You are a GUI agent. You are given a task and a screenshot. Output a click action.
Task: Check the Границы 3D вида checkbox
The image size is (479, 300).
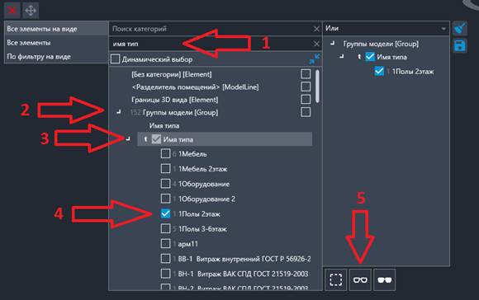pyautogui.click(x=306, y=100)
